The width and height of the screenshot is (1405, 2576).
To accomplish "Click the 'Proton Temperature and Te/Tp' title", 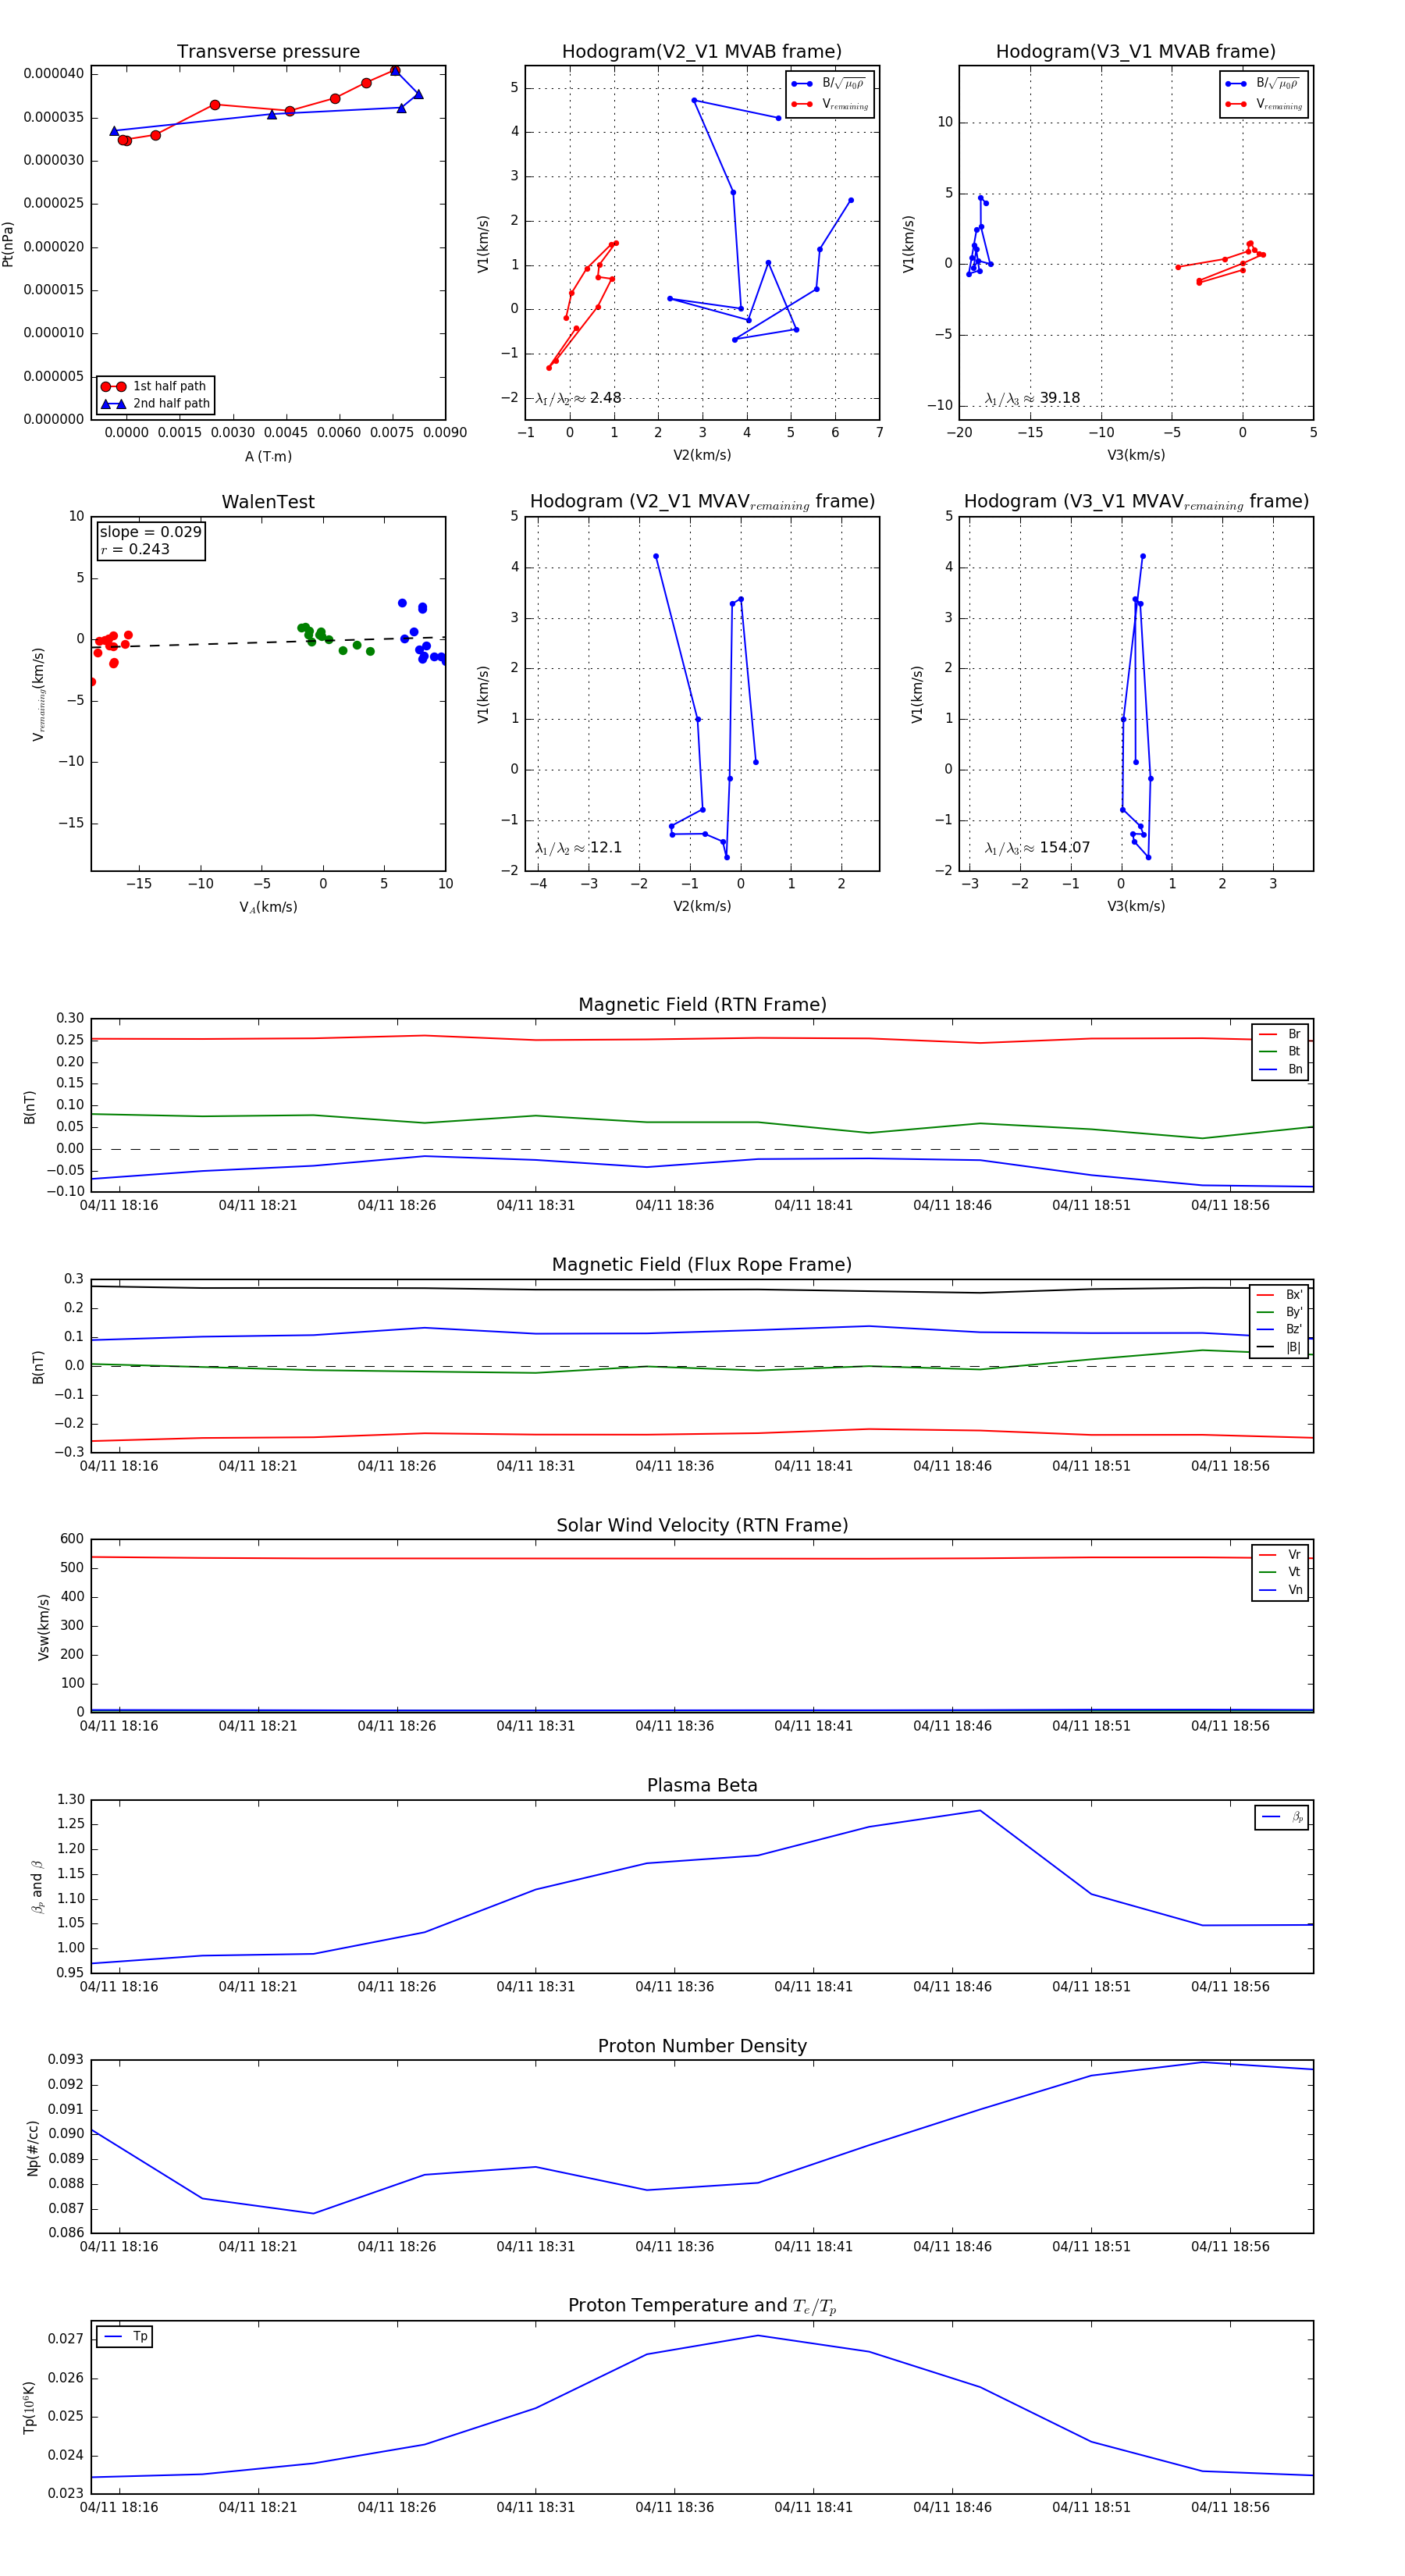I will click(702, 2305).
